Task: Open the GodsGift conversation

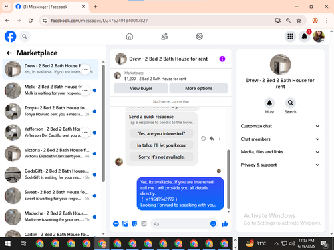Action: pyautogui.click(x=50, y=175)
